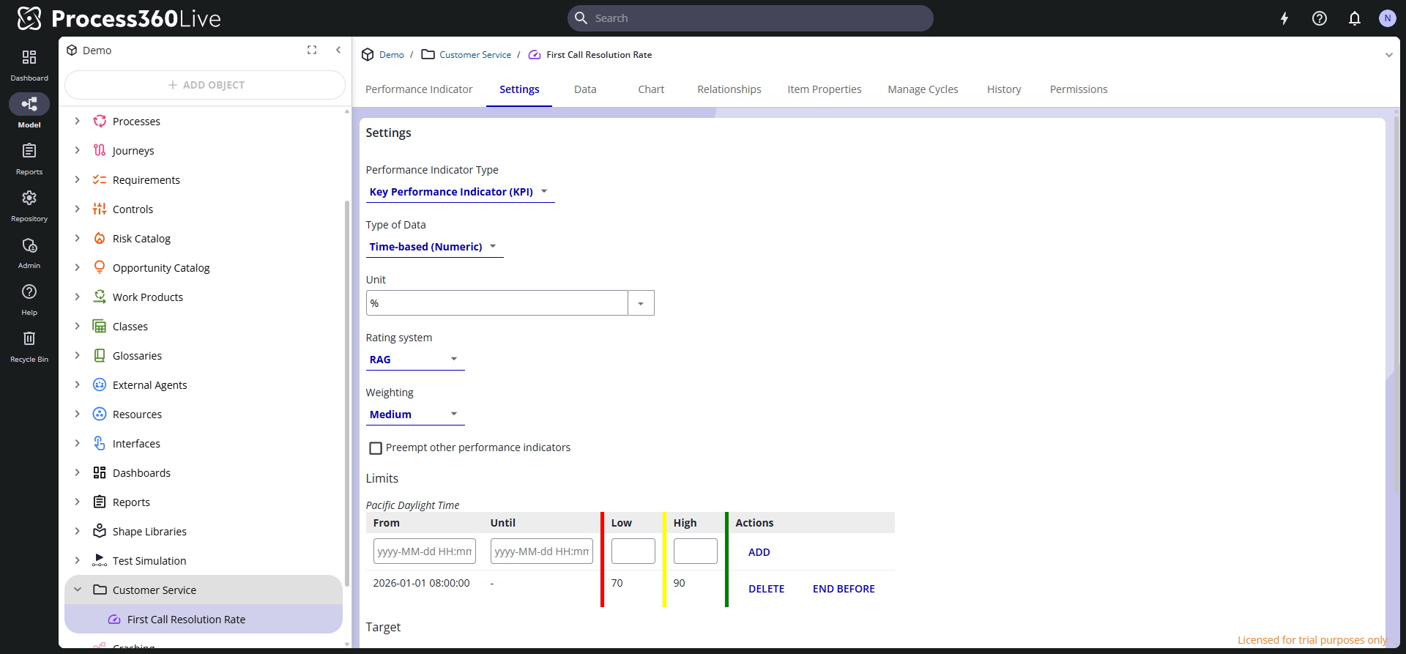Click the Opportunity Catalog lightbulb icon
1406x654 pixels.
(100, 267)
